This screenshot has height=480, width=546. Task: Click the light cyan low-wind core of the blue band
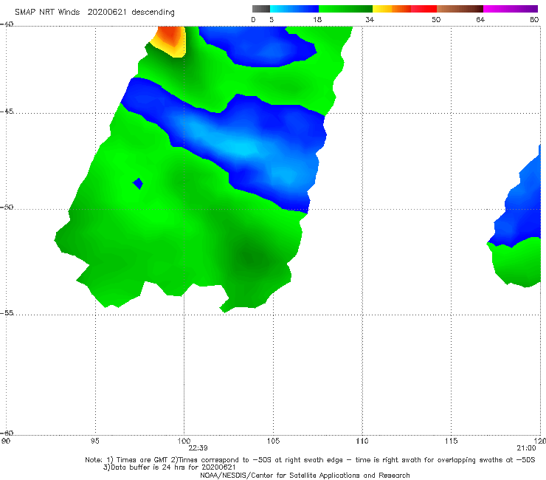point(243,147)
